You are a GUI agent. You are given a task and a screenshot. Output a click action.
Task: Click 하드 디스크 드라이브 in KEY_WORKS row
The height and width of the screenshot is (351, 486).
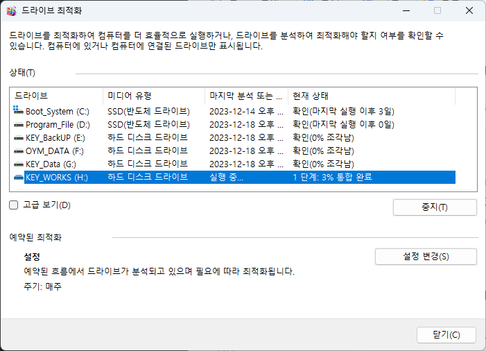148,178
